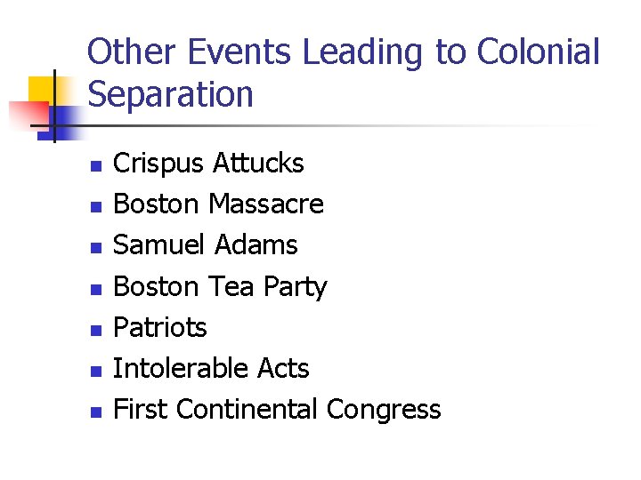Select the "Boston Massacre" bullet text

point(218,204)
